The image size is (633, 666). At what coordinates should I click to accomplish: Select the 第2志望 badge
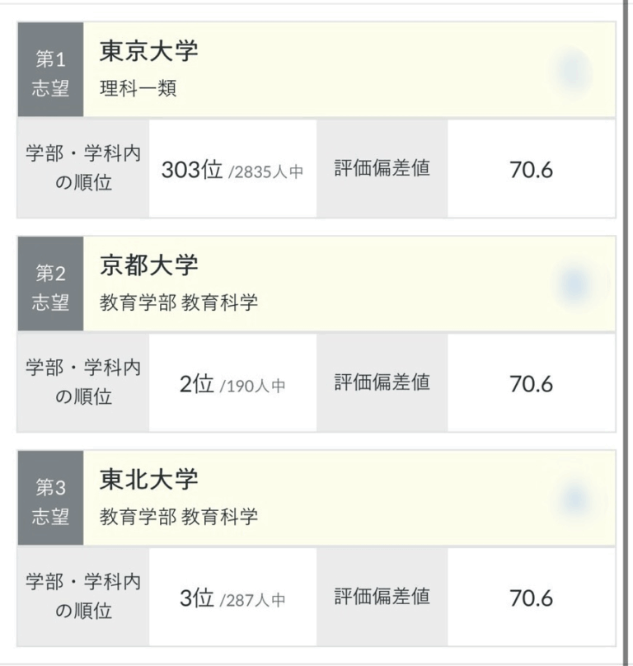point(50,284)
